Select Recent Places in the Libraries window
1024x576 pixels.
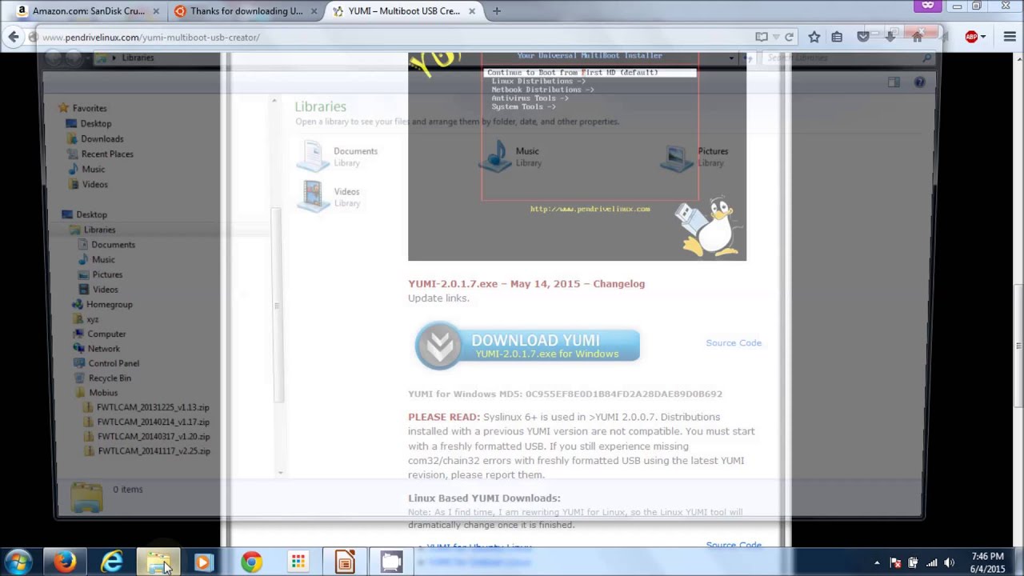click(x=106, y=154)
